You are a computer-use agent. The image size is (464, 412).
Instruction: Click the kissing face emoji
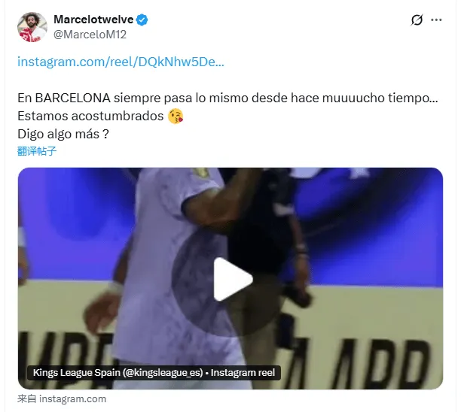click(x=176, y=116)
